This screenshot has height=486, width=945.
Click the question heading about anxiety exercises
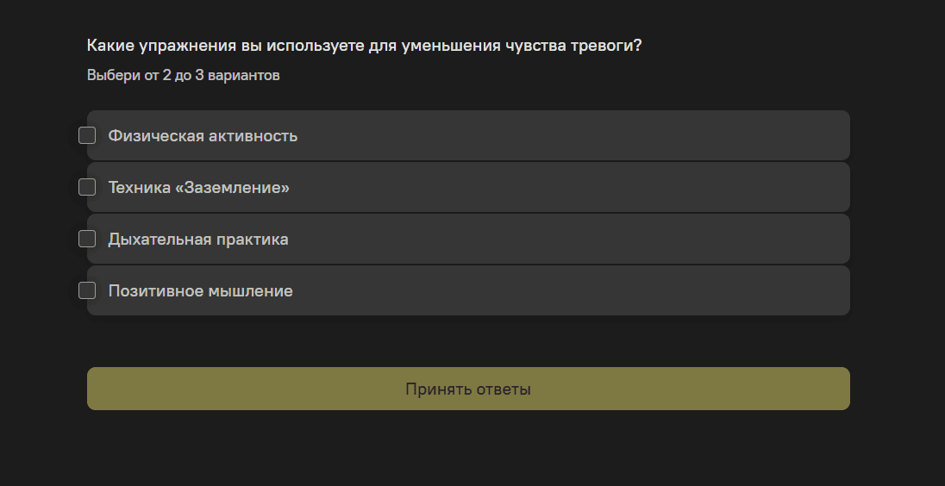tap(364, 46)
